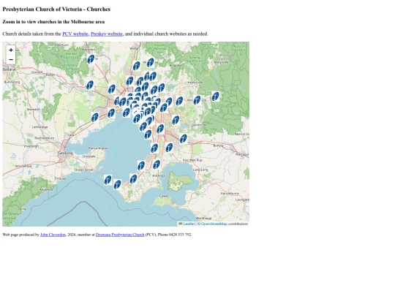Viewport: 395px width, 296px height.
Task: Select church marker beside Macedon label
Action: [91, 59]
